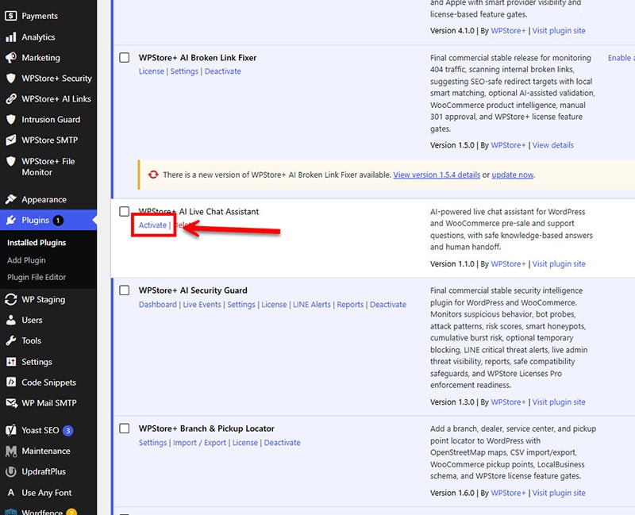Screen dimensions: 635x515
Task: Open License link for Branch & Pickup Locator
Action: [x=245, y=443]
